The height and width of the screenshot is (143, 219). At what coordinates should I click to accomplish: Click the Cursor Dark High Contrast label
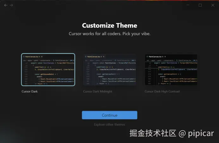click(x=162, y=91)
